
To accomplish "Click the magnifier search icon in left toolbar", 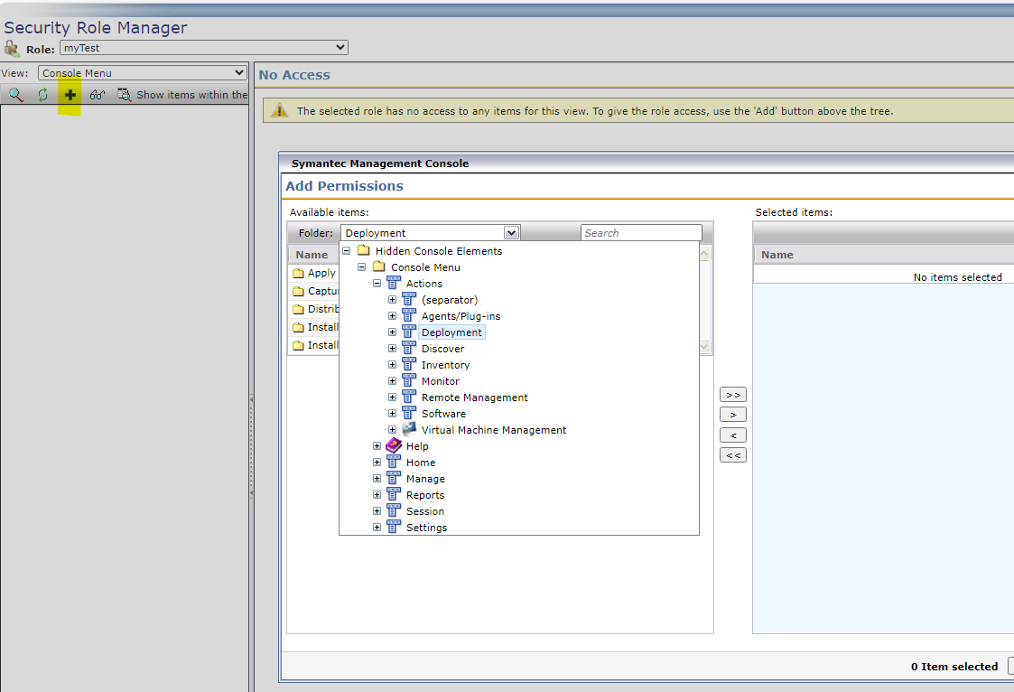I will point(16,95).
